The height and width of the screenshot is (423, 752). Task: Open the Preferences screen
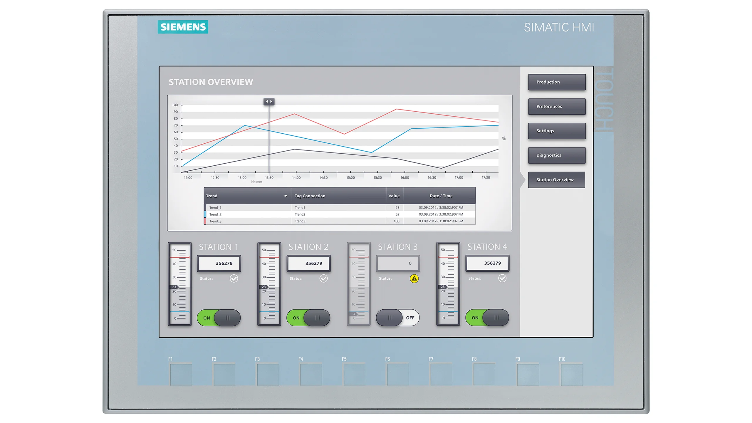tap(557, 106)
